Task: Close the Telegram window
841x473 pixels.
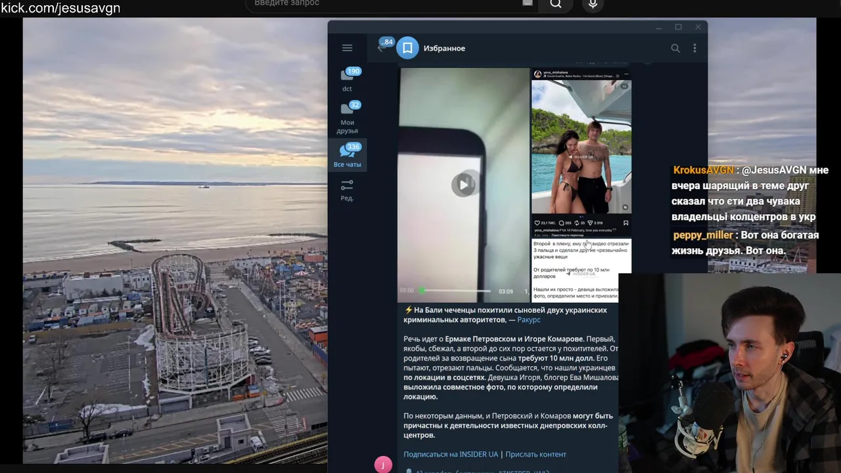Action: point(698,27)
